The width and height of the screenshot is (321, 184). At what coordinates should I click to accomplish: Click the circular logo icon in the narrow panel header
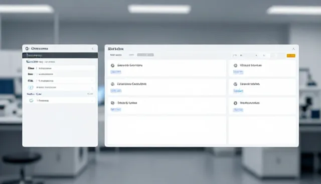coord(27,48)
